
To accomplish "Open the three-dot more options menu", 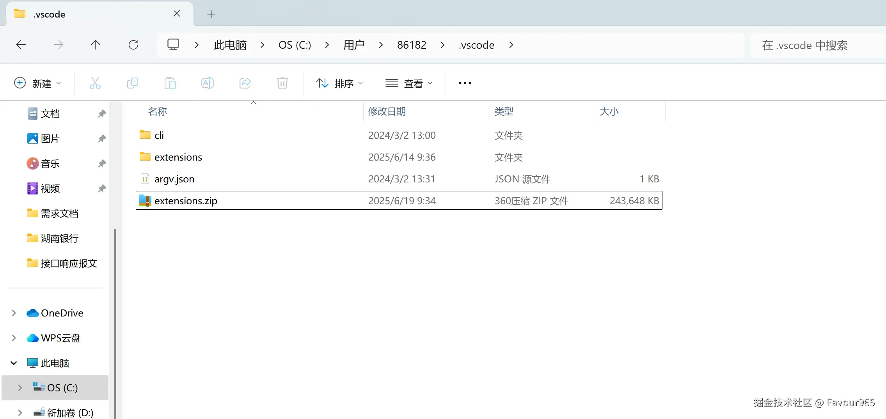I will (x=465, y=83).
